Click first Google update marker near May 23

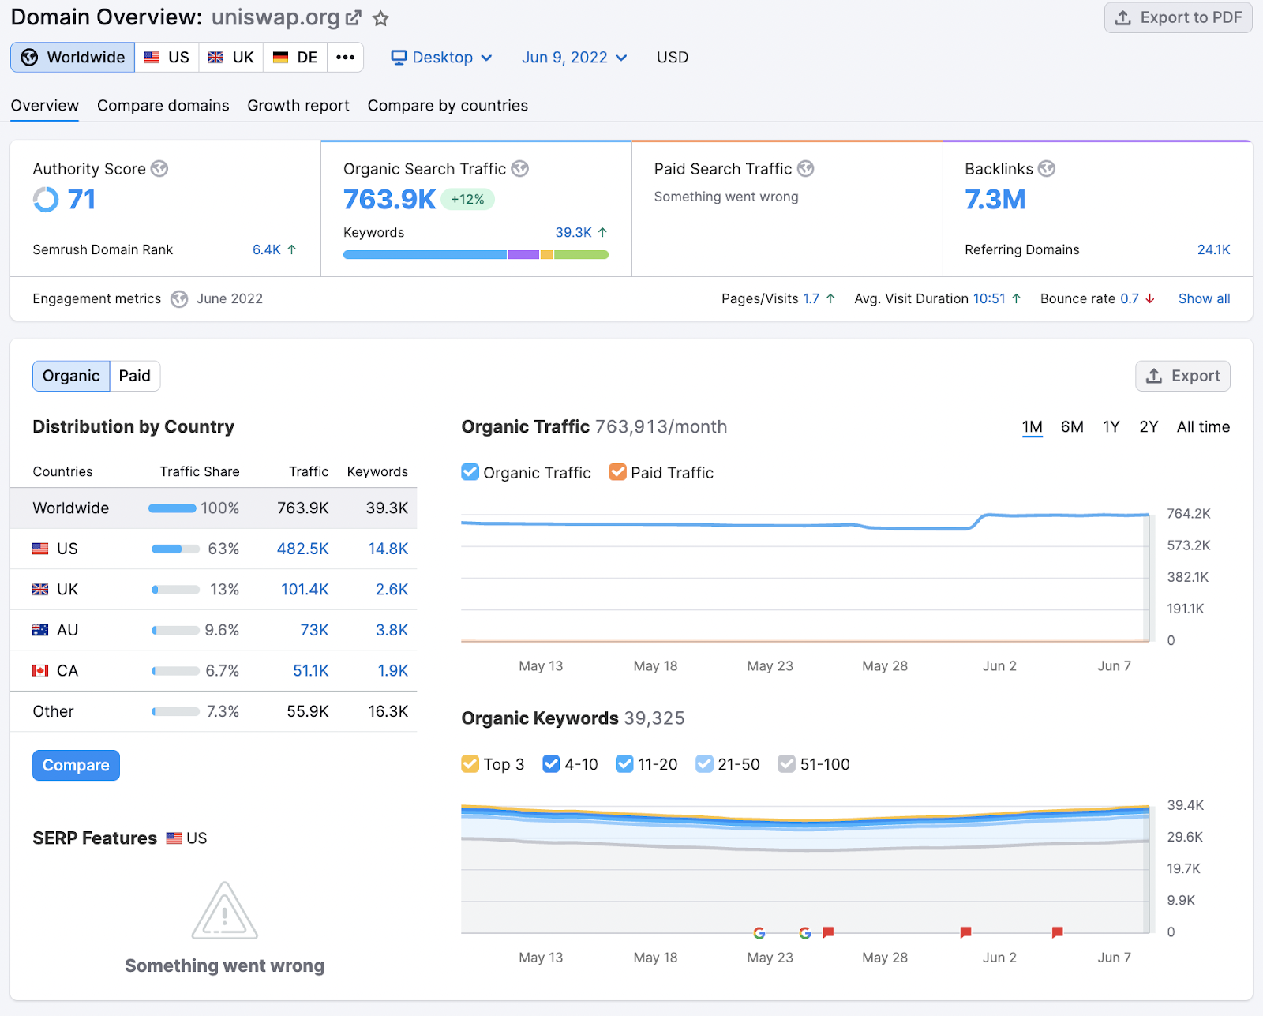click(x=759, y=933)
